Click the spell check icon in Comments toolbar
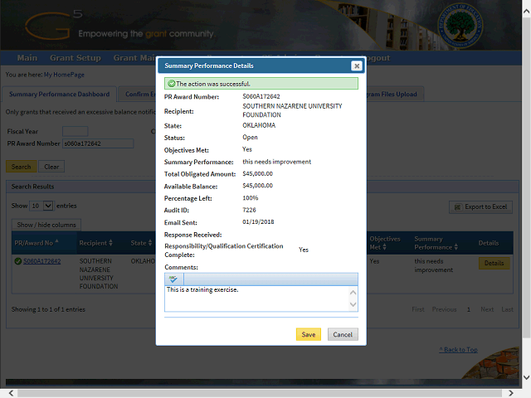Image resolution: width=531 pixels, height=398 pixels. 173,279
